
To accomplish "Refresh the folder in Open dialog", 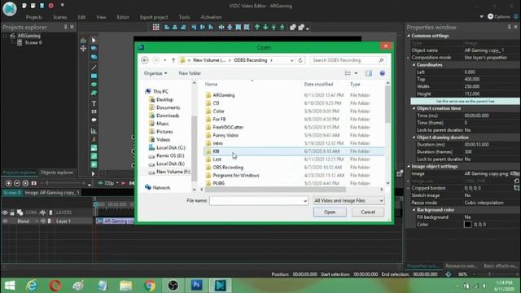I will click(300, 60).
